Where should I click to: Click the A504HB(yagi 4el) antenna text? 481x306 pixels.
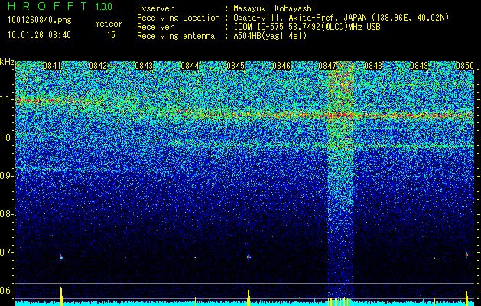click(270, 36)
